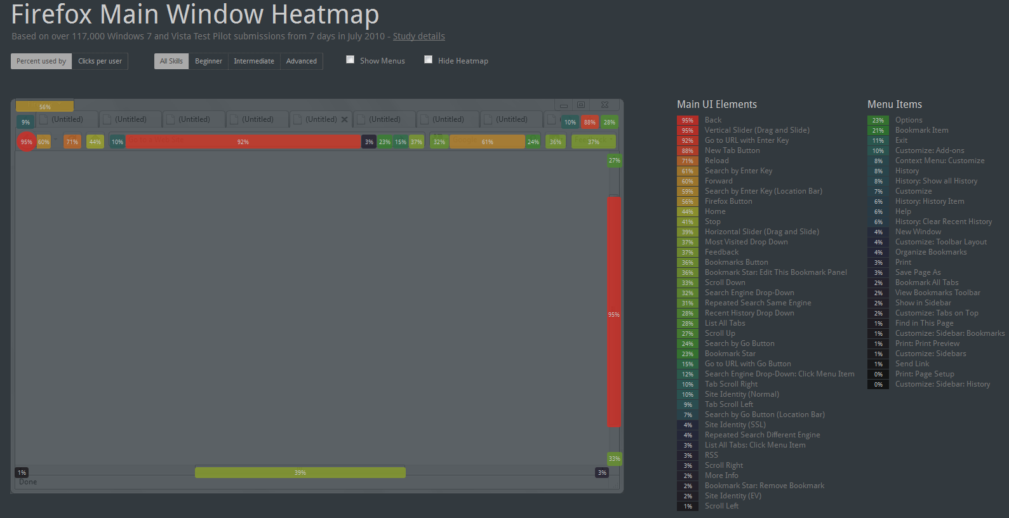Open the Study details link

pos(418,36)
